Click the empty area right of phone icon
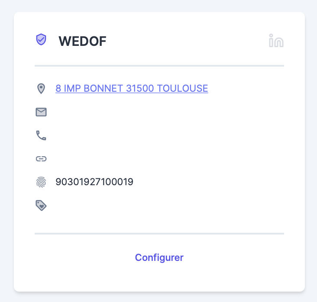 [130, 136]
